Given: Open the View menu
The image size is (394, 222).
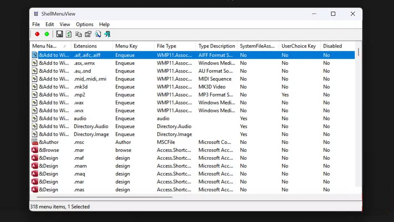Looking at the screenshot, I should [65, 24].
